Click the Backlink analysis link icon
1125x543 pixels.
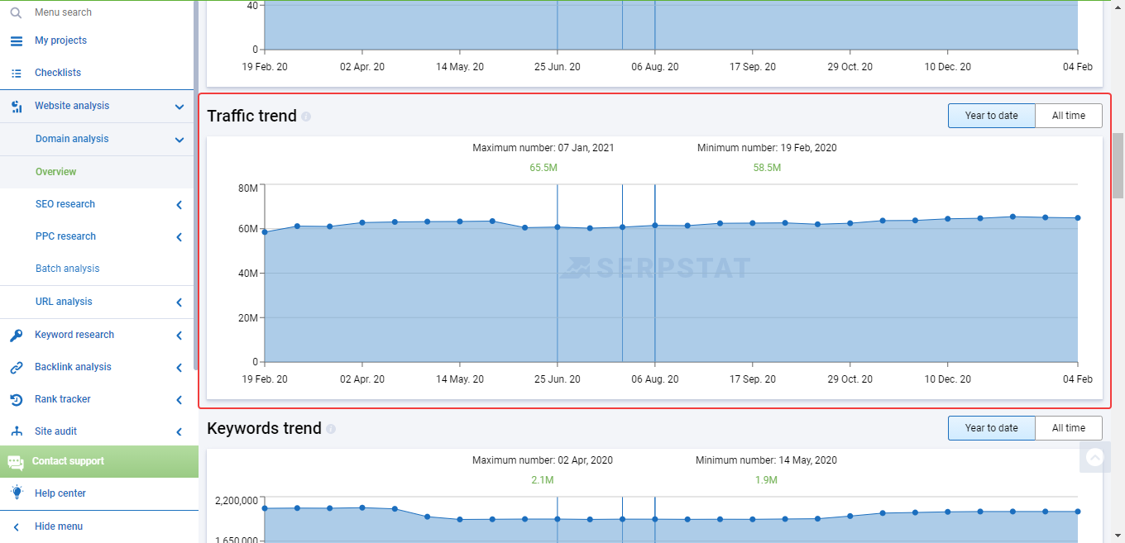click(17, 367)
